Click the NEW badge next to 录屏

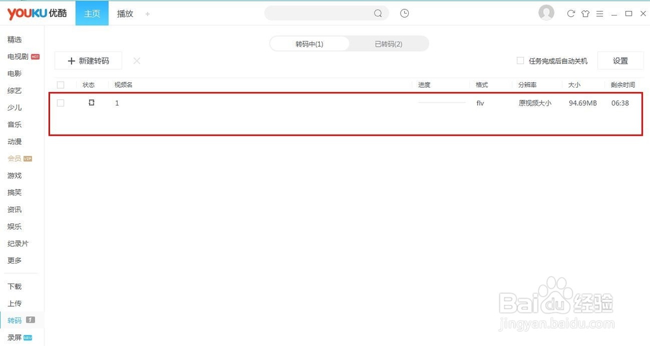click(x=28, y=338)
